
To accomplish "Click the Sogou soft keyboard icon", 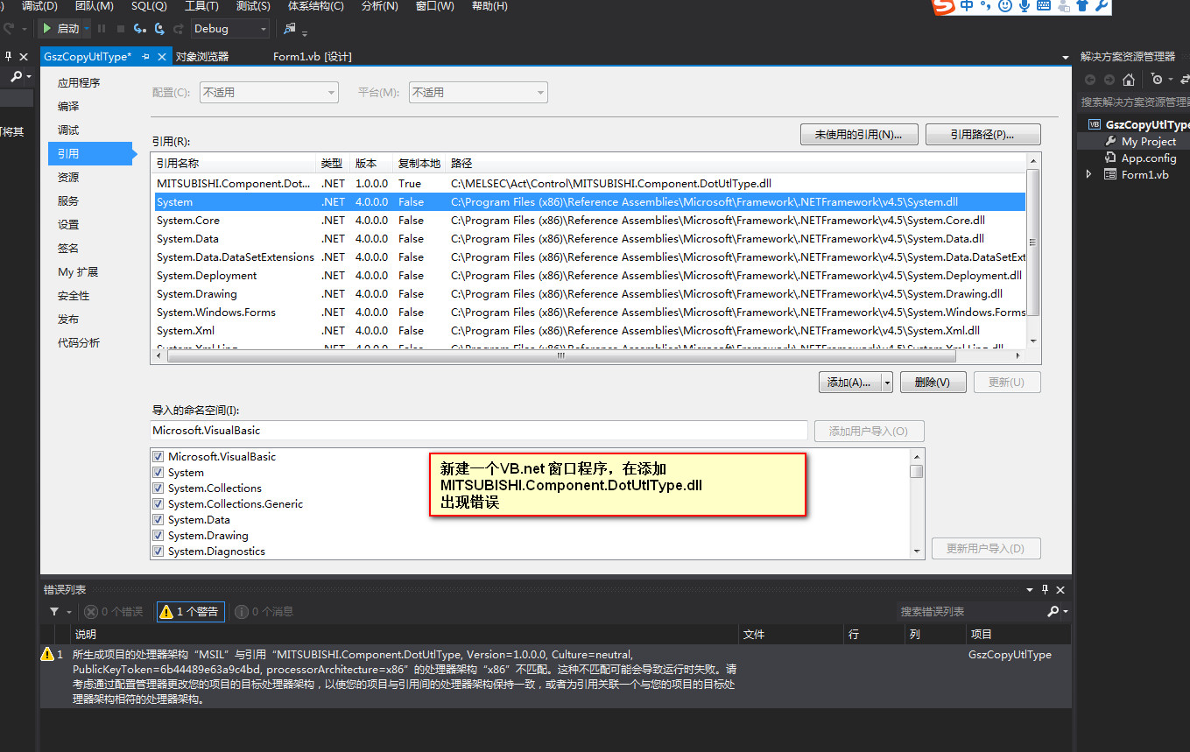I will 1043,6.
